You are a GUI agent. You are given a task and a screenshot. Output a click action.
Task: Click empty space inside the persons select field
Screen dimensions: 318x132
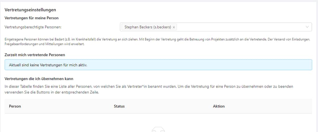[x=239, y=27]
